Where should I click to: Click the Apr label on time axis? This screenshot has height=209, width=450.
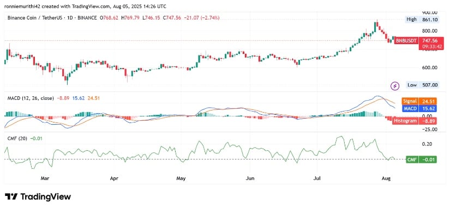[x=114, y=179]
